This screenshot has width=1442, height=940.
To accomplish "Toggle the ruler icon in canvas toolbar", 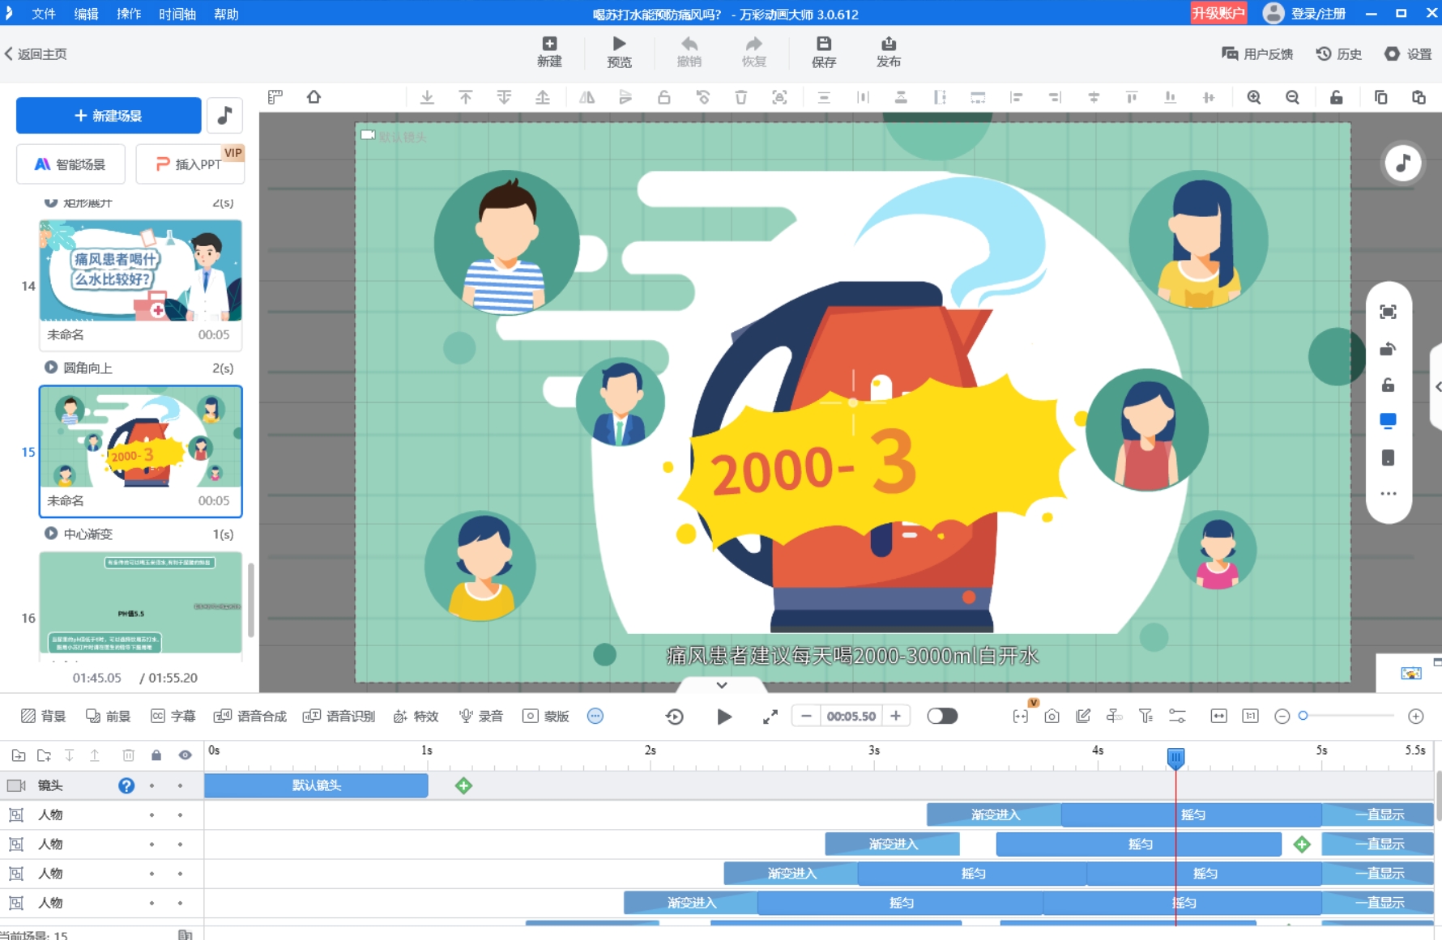I will (275, 97).
